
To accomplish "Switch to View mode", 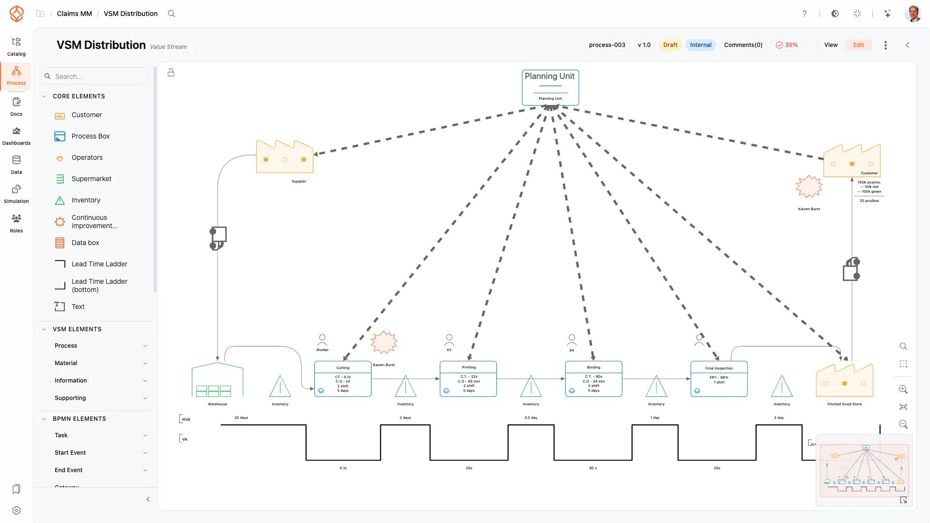I will click(831, 45).
